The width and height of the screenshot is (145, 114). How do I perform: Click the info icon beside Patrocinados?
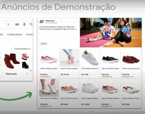point(29,49)
